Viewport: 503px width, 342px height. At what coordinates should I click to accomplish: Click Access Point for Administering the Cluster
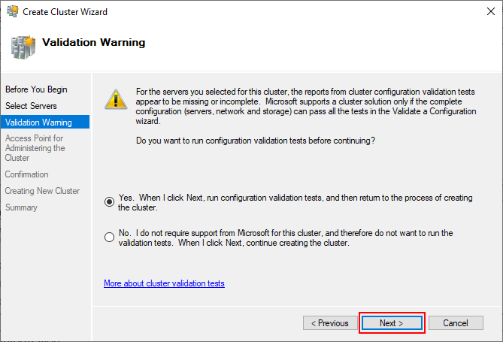tap(35, 148)
